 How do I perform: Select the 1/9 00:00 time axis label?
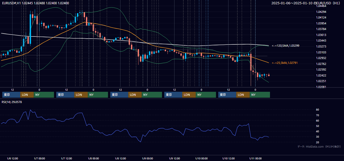(147, 159)
